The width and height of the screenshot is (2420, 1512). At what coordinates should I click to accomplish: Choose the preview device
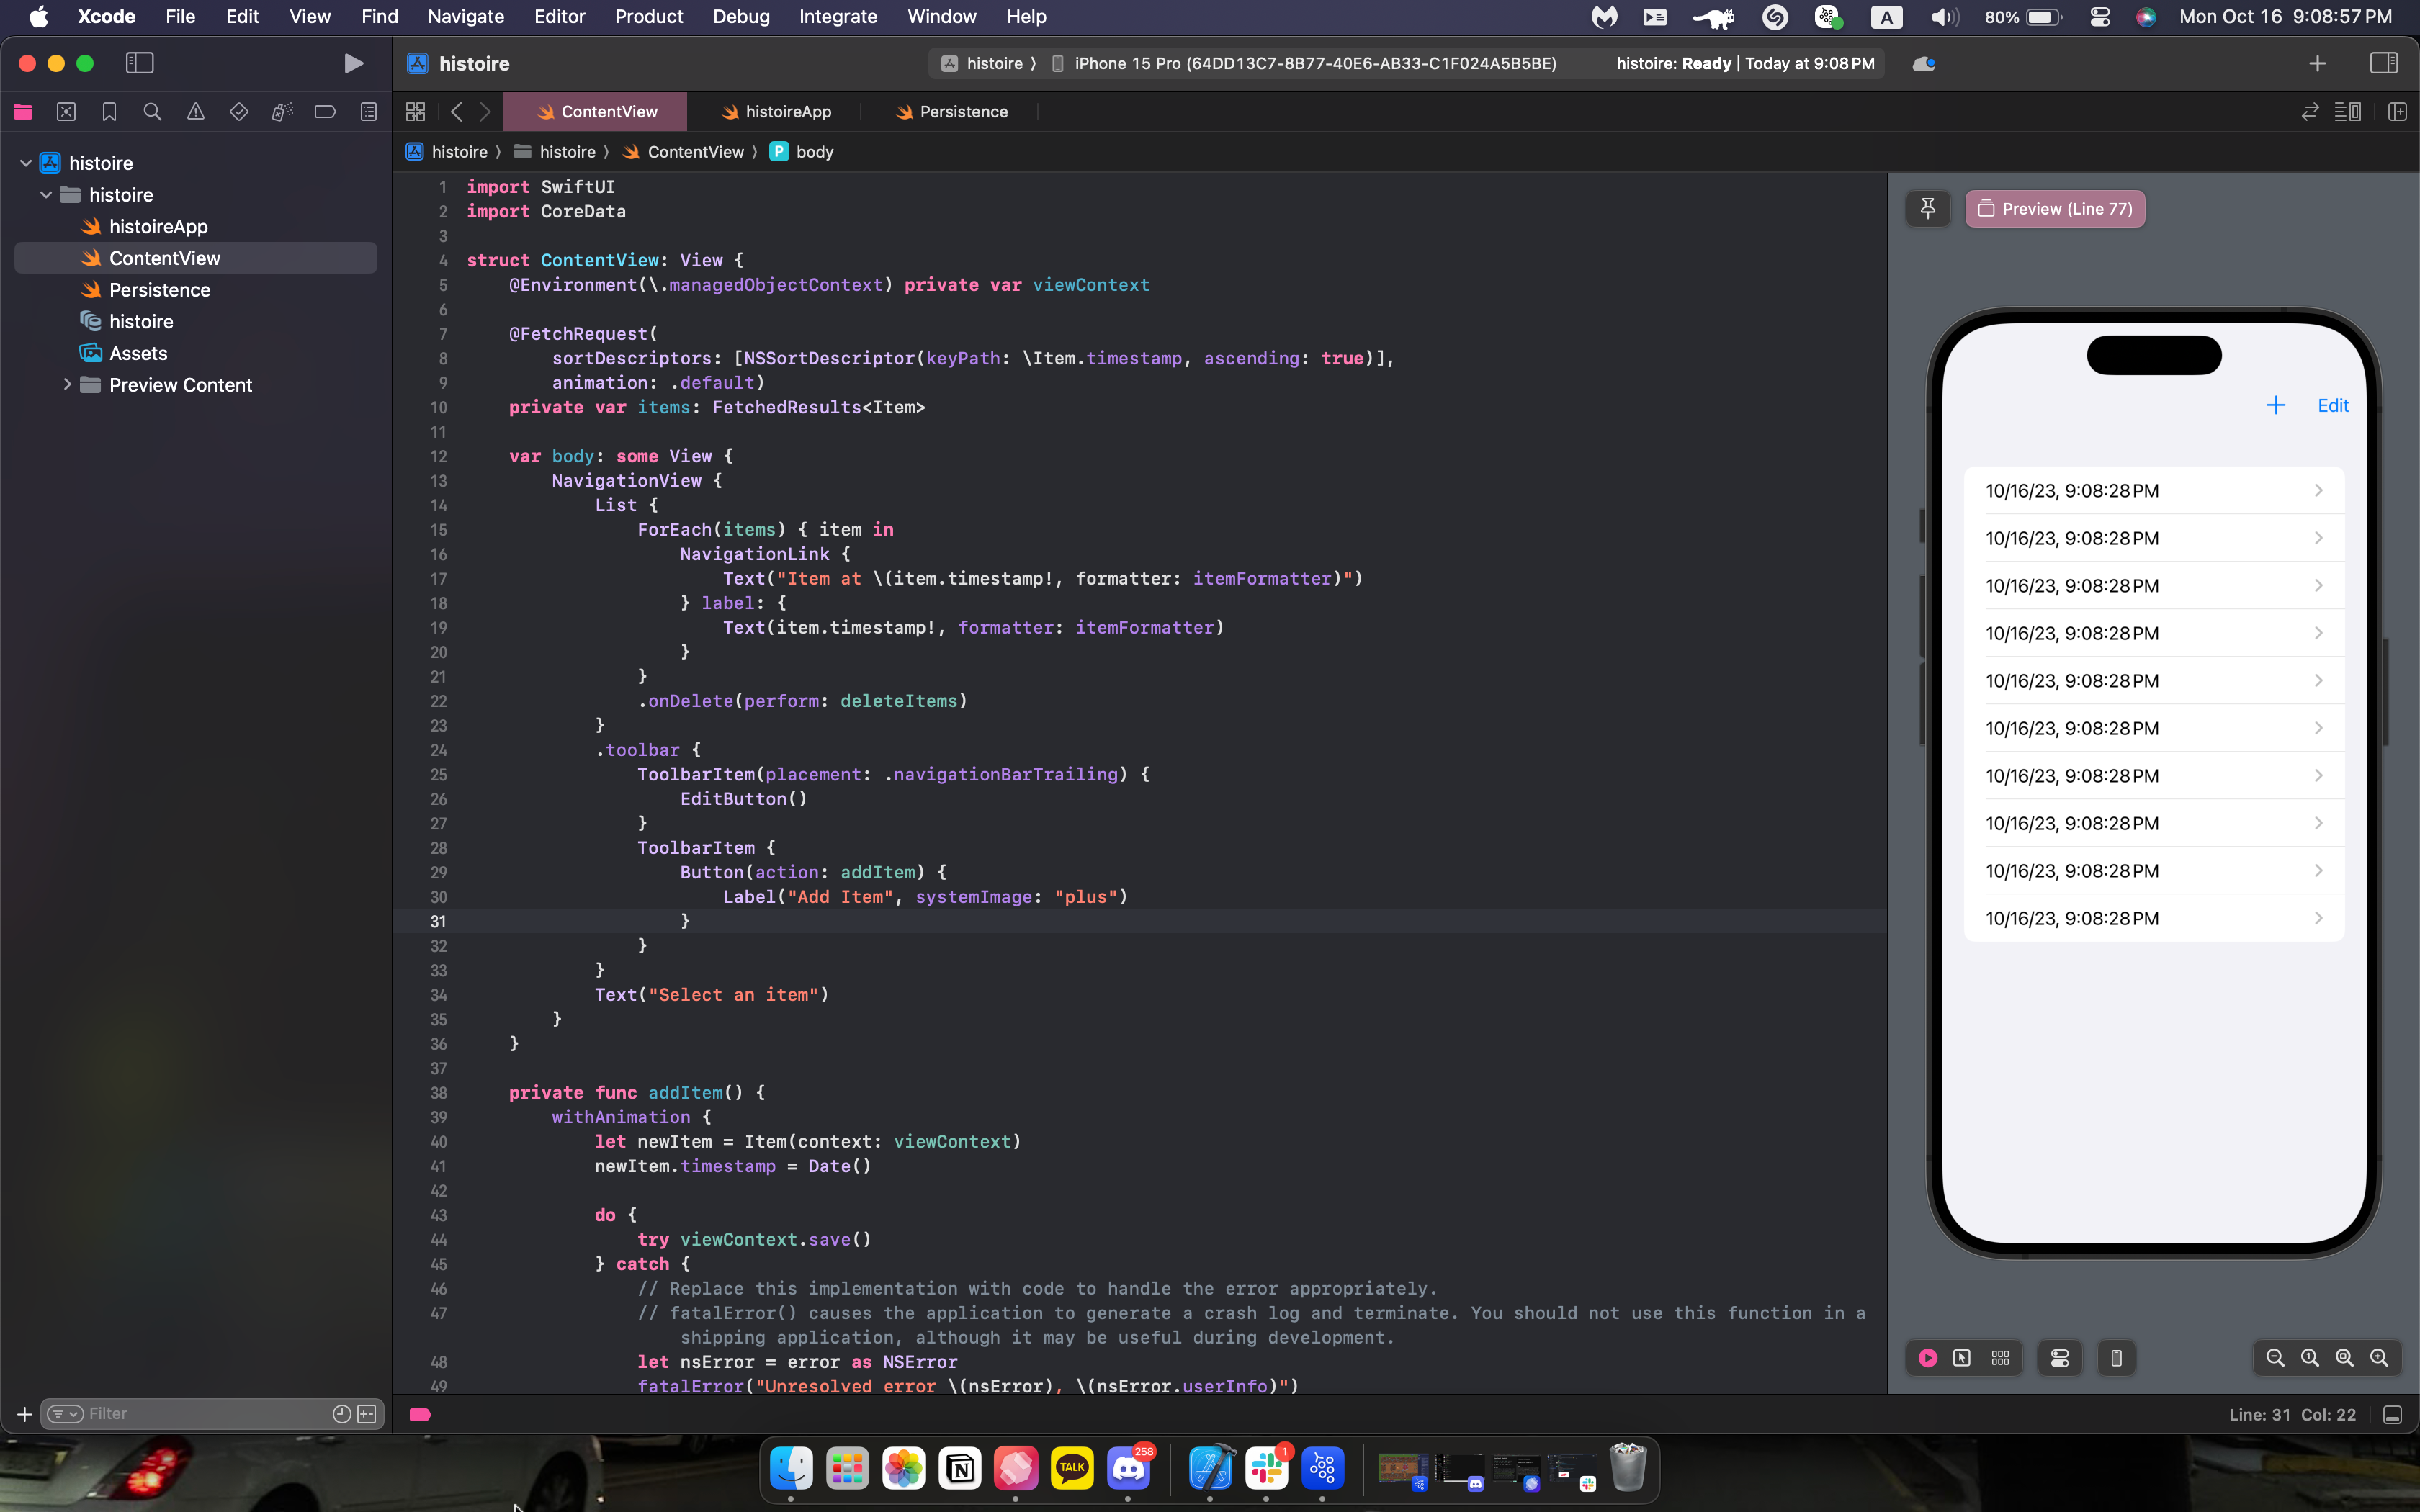[2116, 1358]
